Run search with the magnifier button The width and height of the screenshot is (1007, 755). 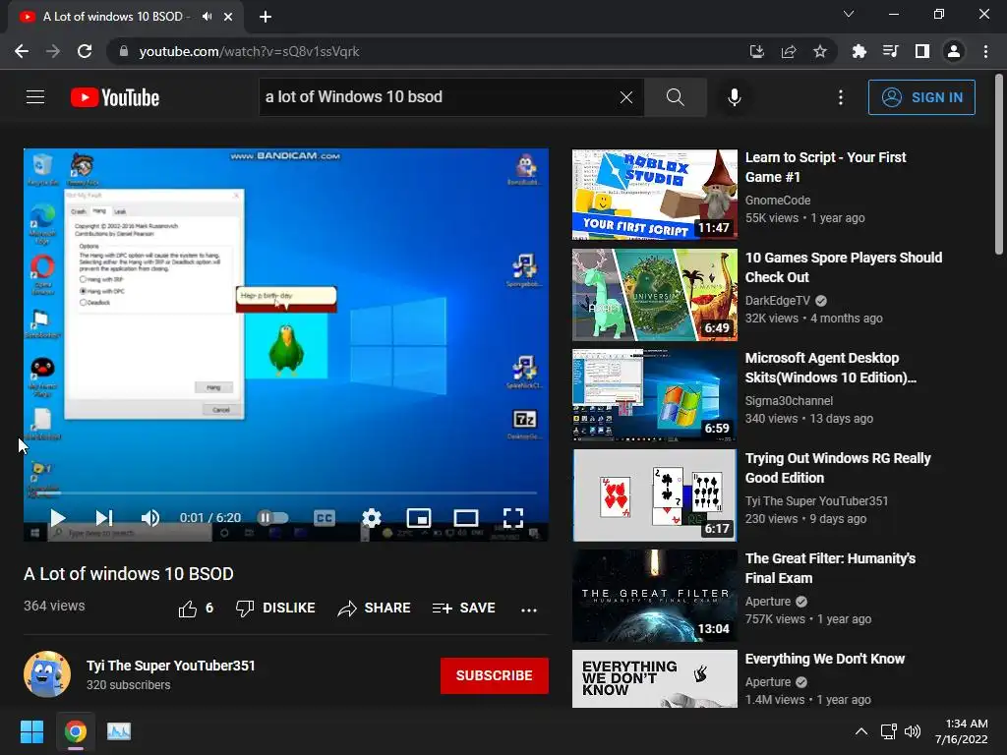click(675, 97)
